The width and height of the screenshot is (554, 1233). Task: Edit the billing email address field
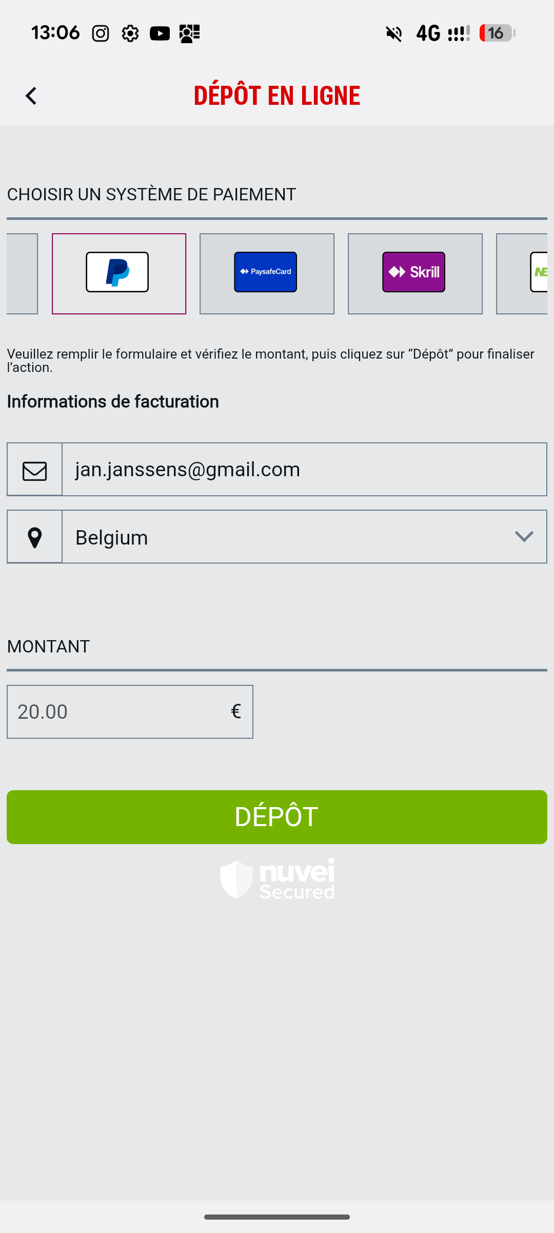[304, 470]
